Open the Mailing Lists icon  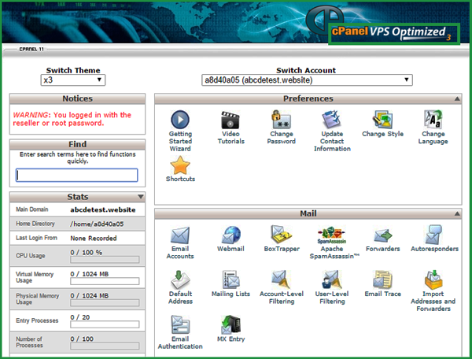click(x=230, y=279)
